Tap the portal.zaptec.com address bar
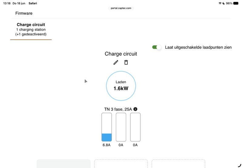 121,8
